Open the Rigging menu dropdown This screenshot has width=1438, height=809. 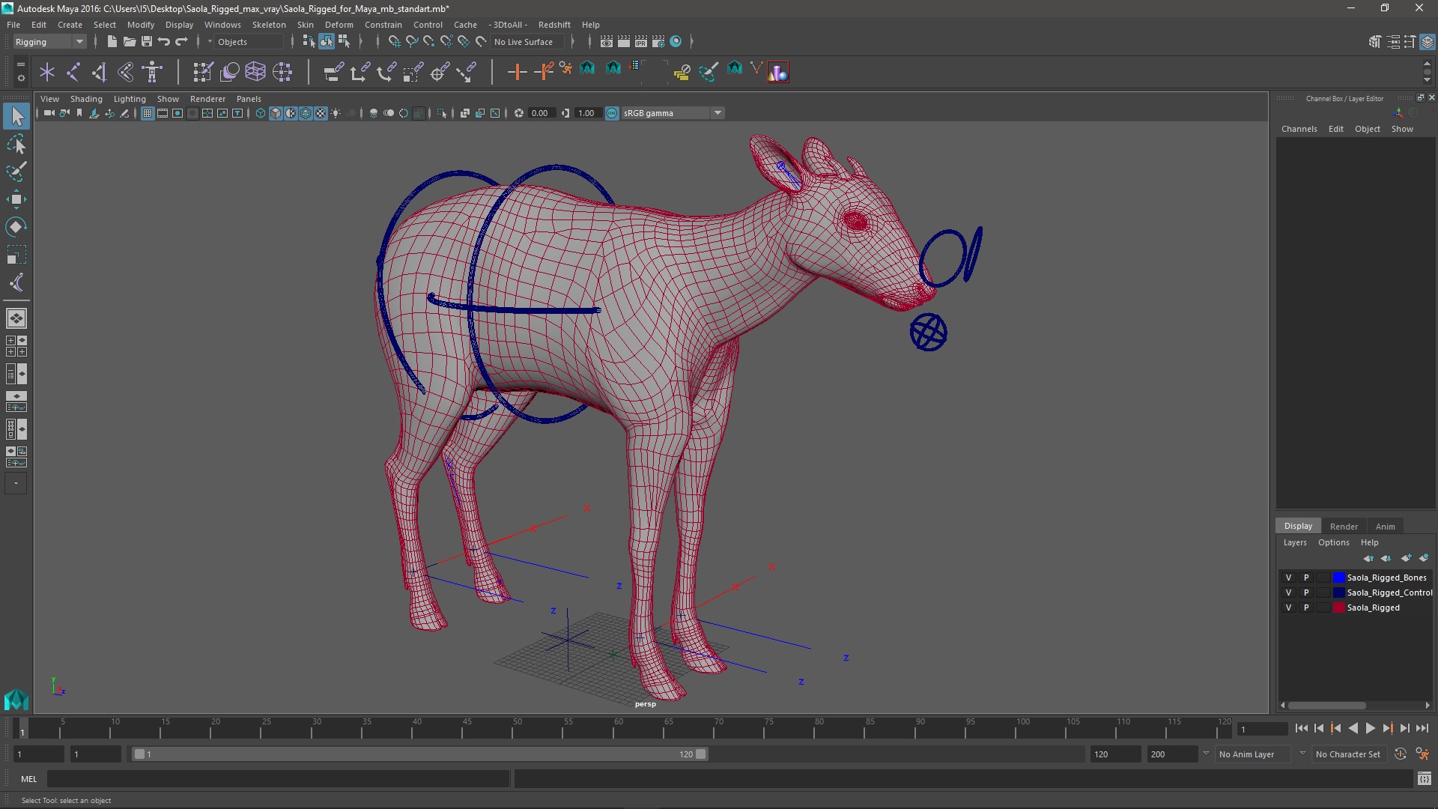click(x=78, y=41)
